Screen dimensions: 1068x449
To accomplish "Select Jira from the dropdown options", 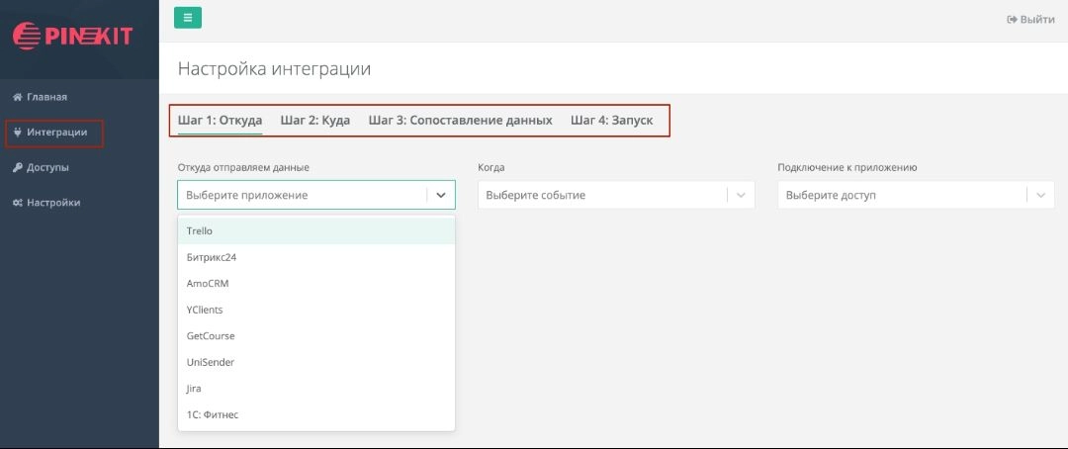I will [194, 389].
